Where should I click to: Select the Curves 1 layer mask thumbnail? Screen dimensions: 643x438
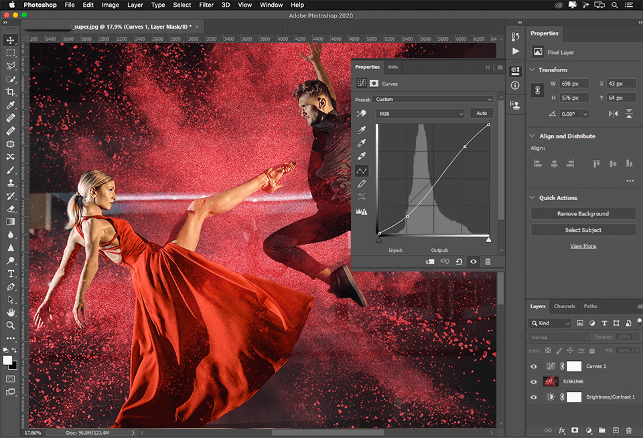coord(574,366)
